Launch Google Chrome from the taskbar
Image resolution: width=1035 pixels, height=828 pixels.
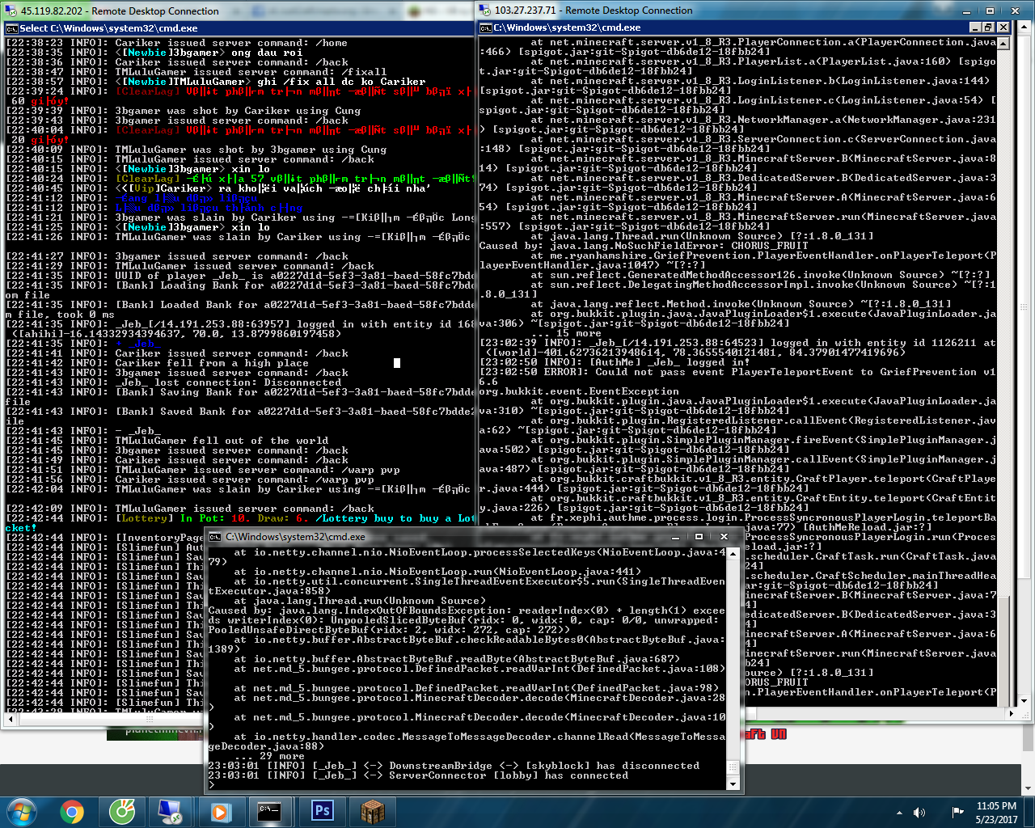tap(72, 811)
